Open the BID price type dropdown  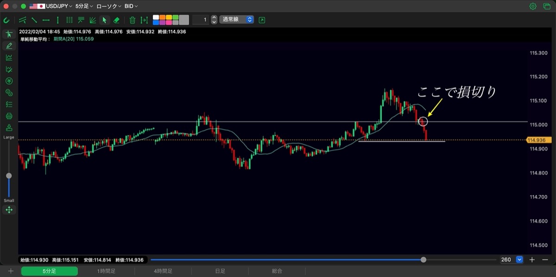(x=132, y=6)
